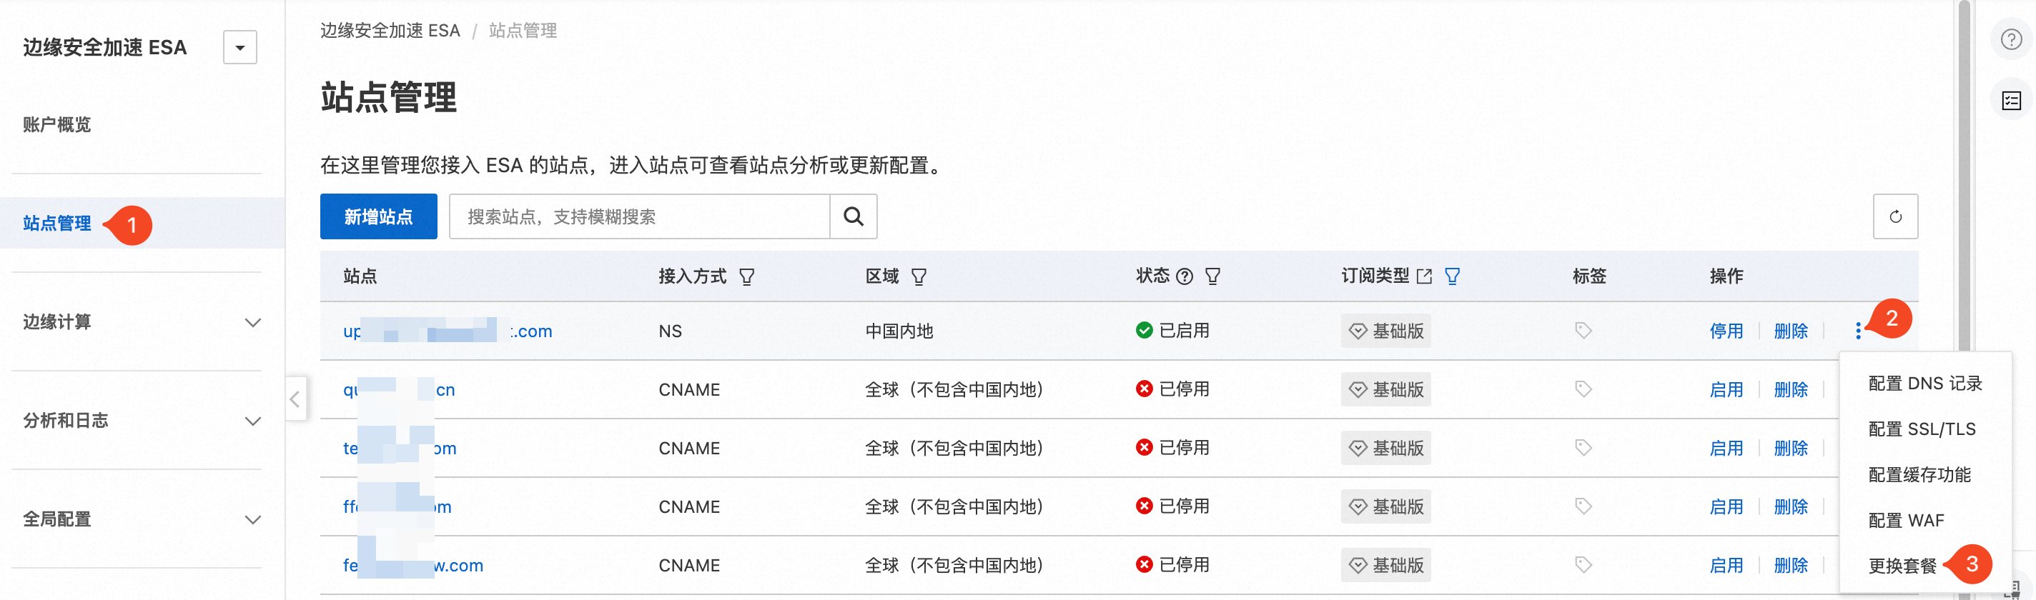This screenshot has height=600, width=2036.
Task: Open the checklist panel icon on right
Action: [x=2012, y=100]
